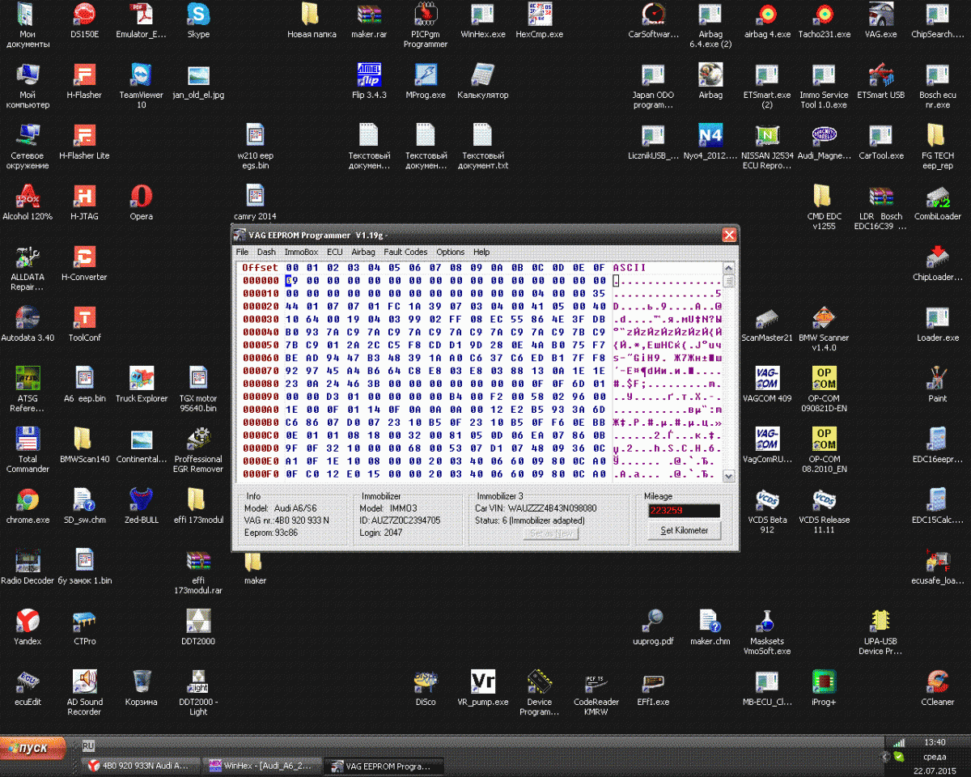
Task: Open the File menu
Action: tap(242, 252)
